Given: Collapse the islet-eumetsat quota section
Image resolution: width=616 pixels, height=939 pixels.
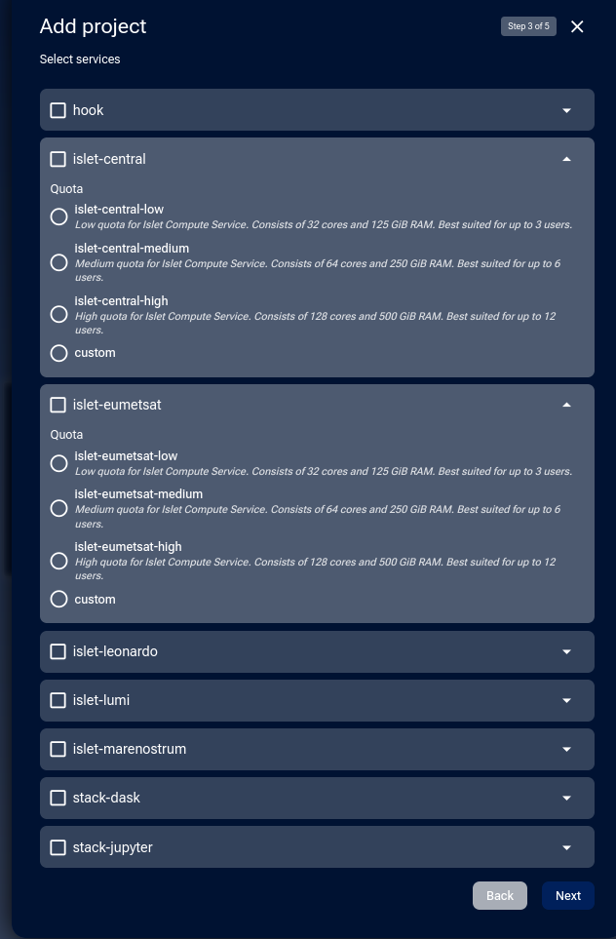Looking at the screenshot, I should [566, 405].
